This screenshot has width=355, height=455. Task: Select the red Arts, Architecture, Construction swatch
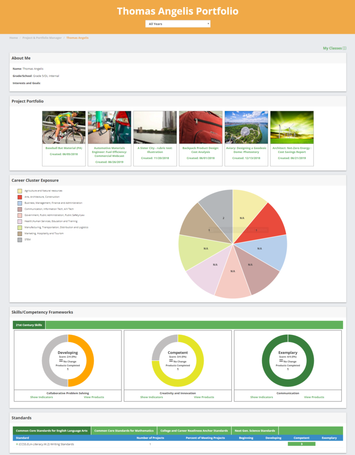pos(20,197)
